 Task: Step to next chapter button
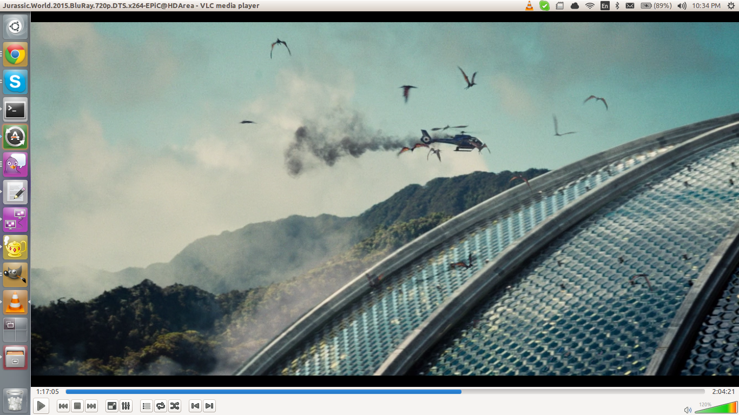coord(209,406)
